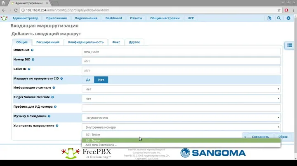The height and width of the screenshot is (166, 297).
Task: Click help icon beside Caller ID
Action: [x=29, y=69]
